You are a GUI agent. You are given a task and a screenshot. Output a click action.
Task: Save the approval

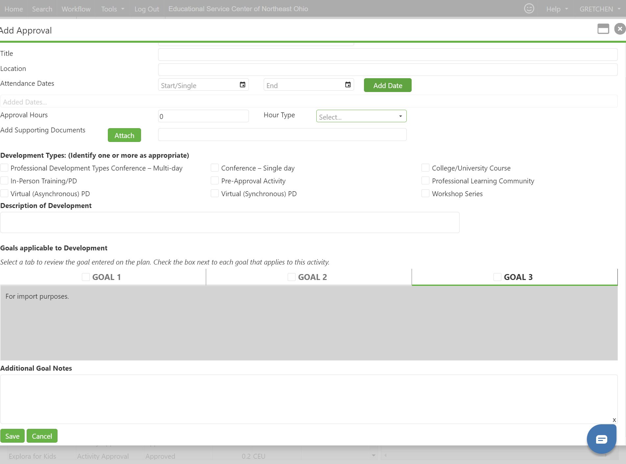(12, 436)
